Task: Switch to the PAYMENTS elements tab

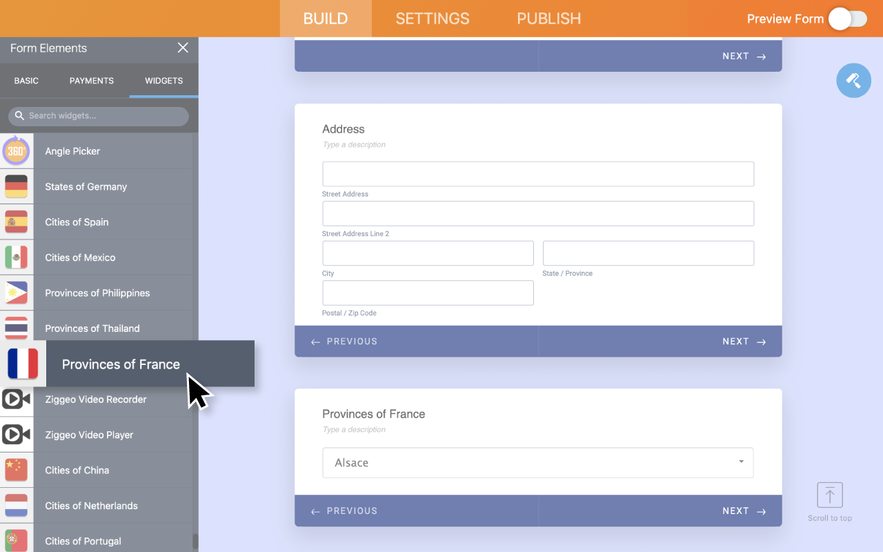Action: (x=91, y=81)
